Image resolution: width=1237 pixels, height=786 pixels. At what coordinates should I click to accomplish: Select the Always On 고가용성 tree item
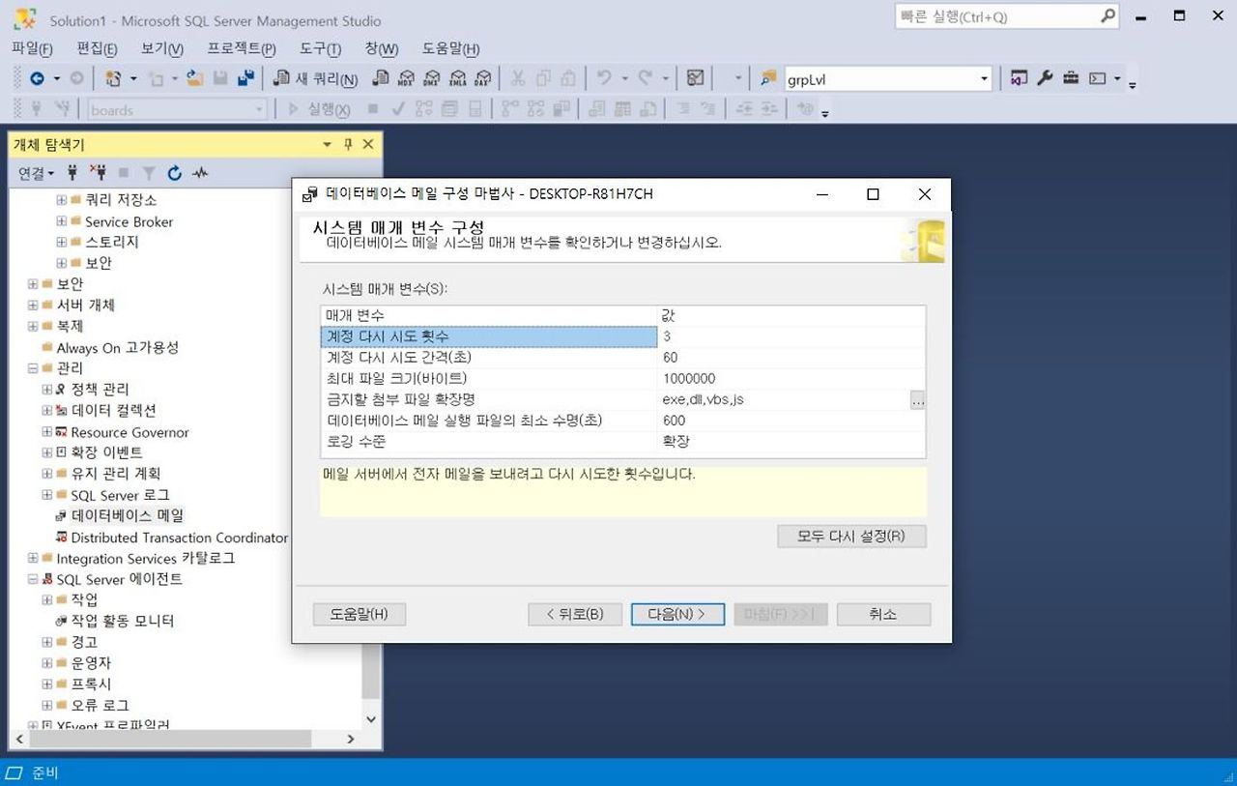click(x=117, y=347)
